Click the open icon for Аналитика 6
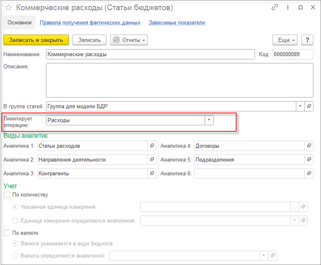 click(308, 173)
